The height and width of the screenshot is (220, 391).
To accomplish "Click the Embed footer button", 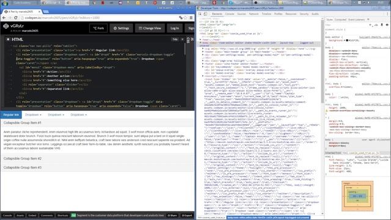I will 32,215.
